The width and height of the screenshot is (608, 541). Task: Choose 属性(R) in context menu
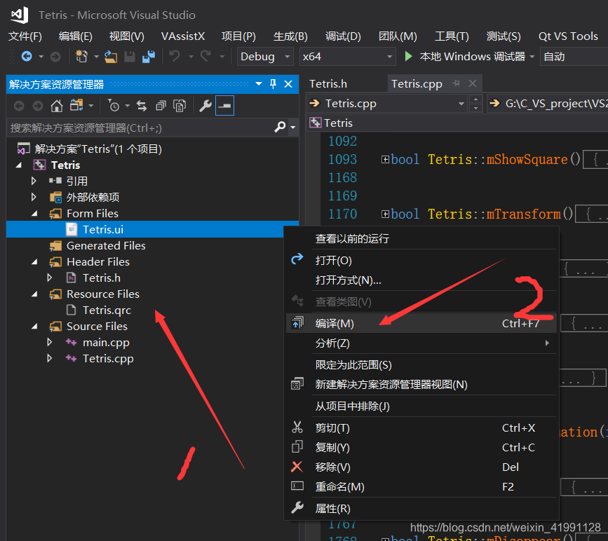click(x=421, y=509)
